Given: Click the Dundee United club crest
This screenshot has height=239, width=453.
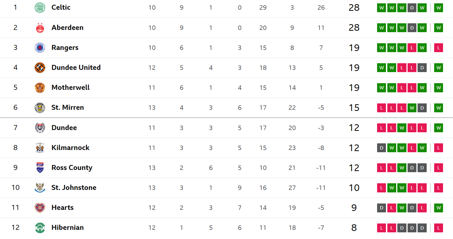Looking at the screenshot, I should pyautogui.click(x=40, y=68).
